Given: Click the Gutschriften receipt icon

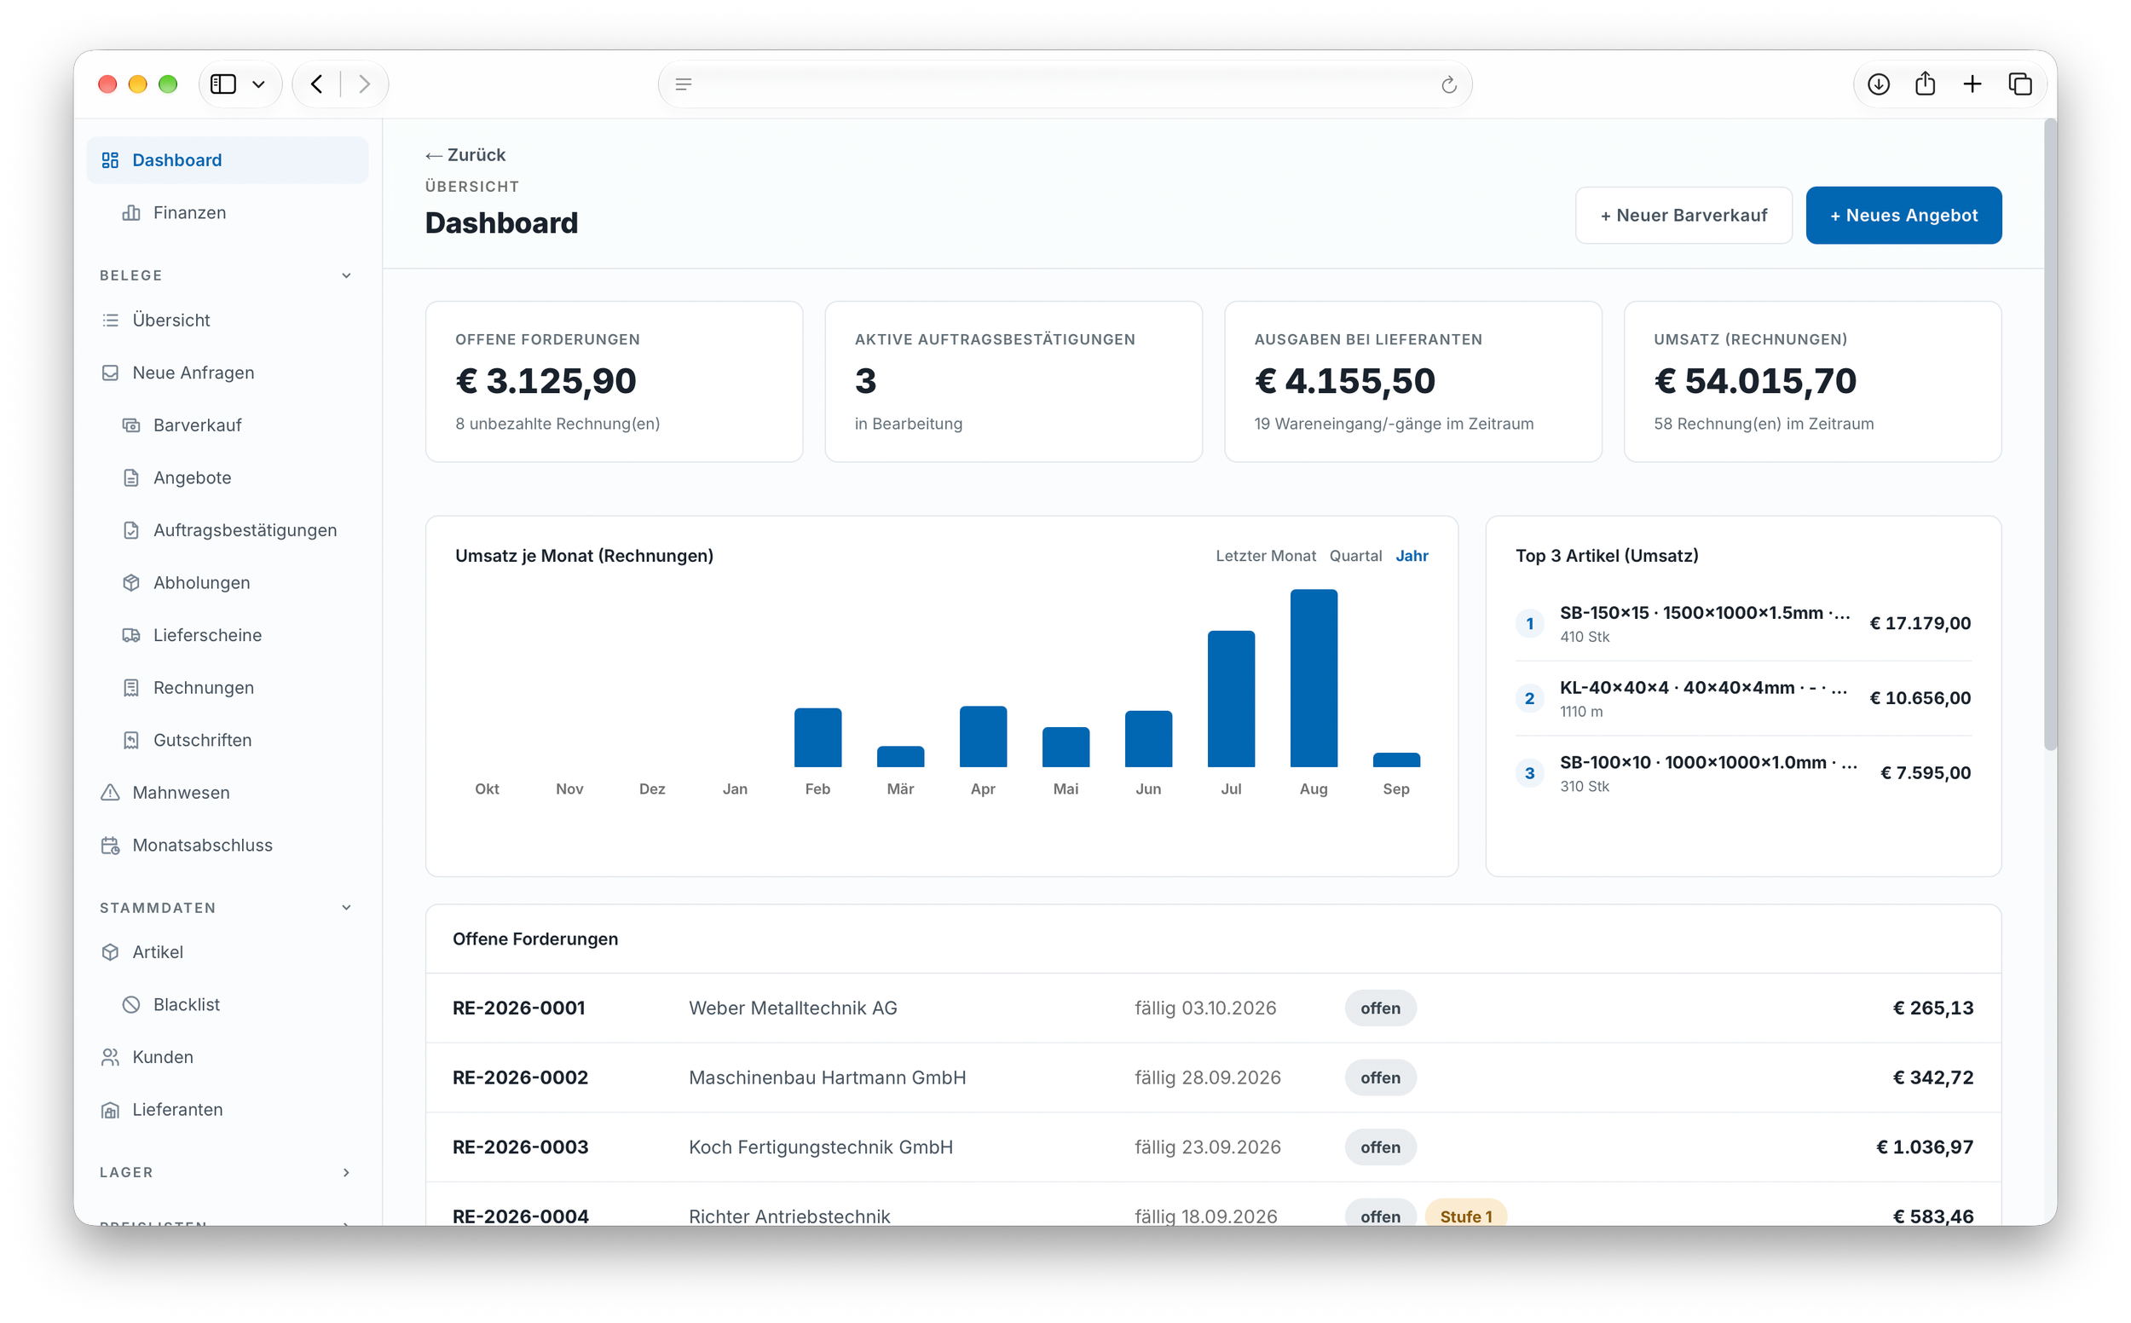Looking at the screenshot, I should click(131, 740).
